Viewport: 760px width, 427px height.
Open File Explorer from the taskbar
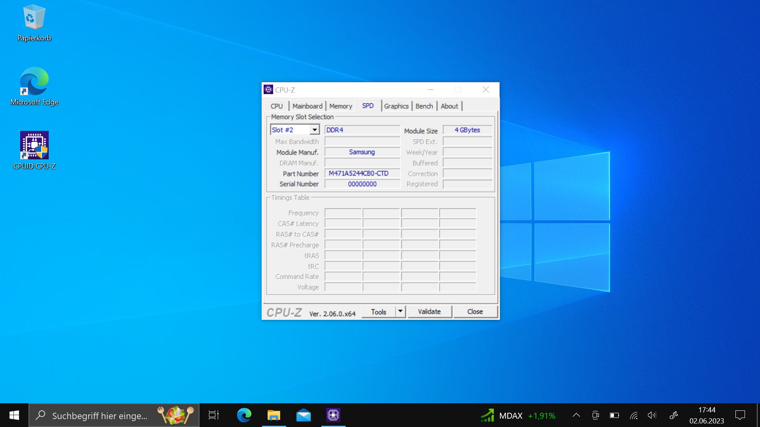tap(274, 415)
